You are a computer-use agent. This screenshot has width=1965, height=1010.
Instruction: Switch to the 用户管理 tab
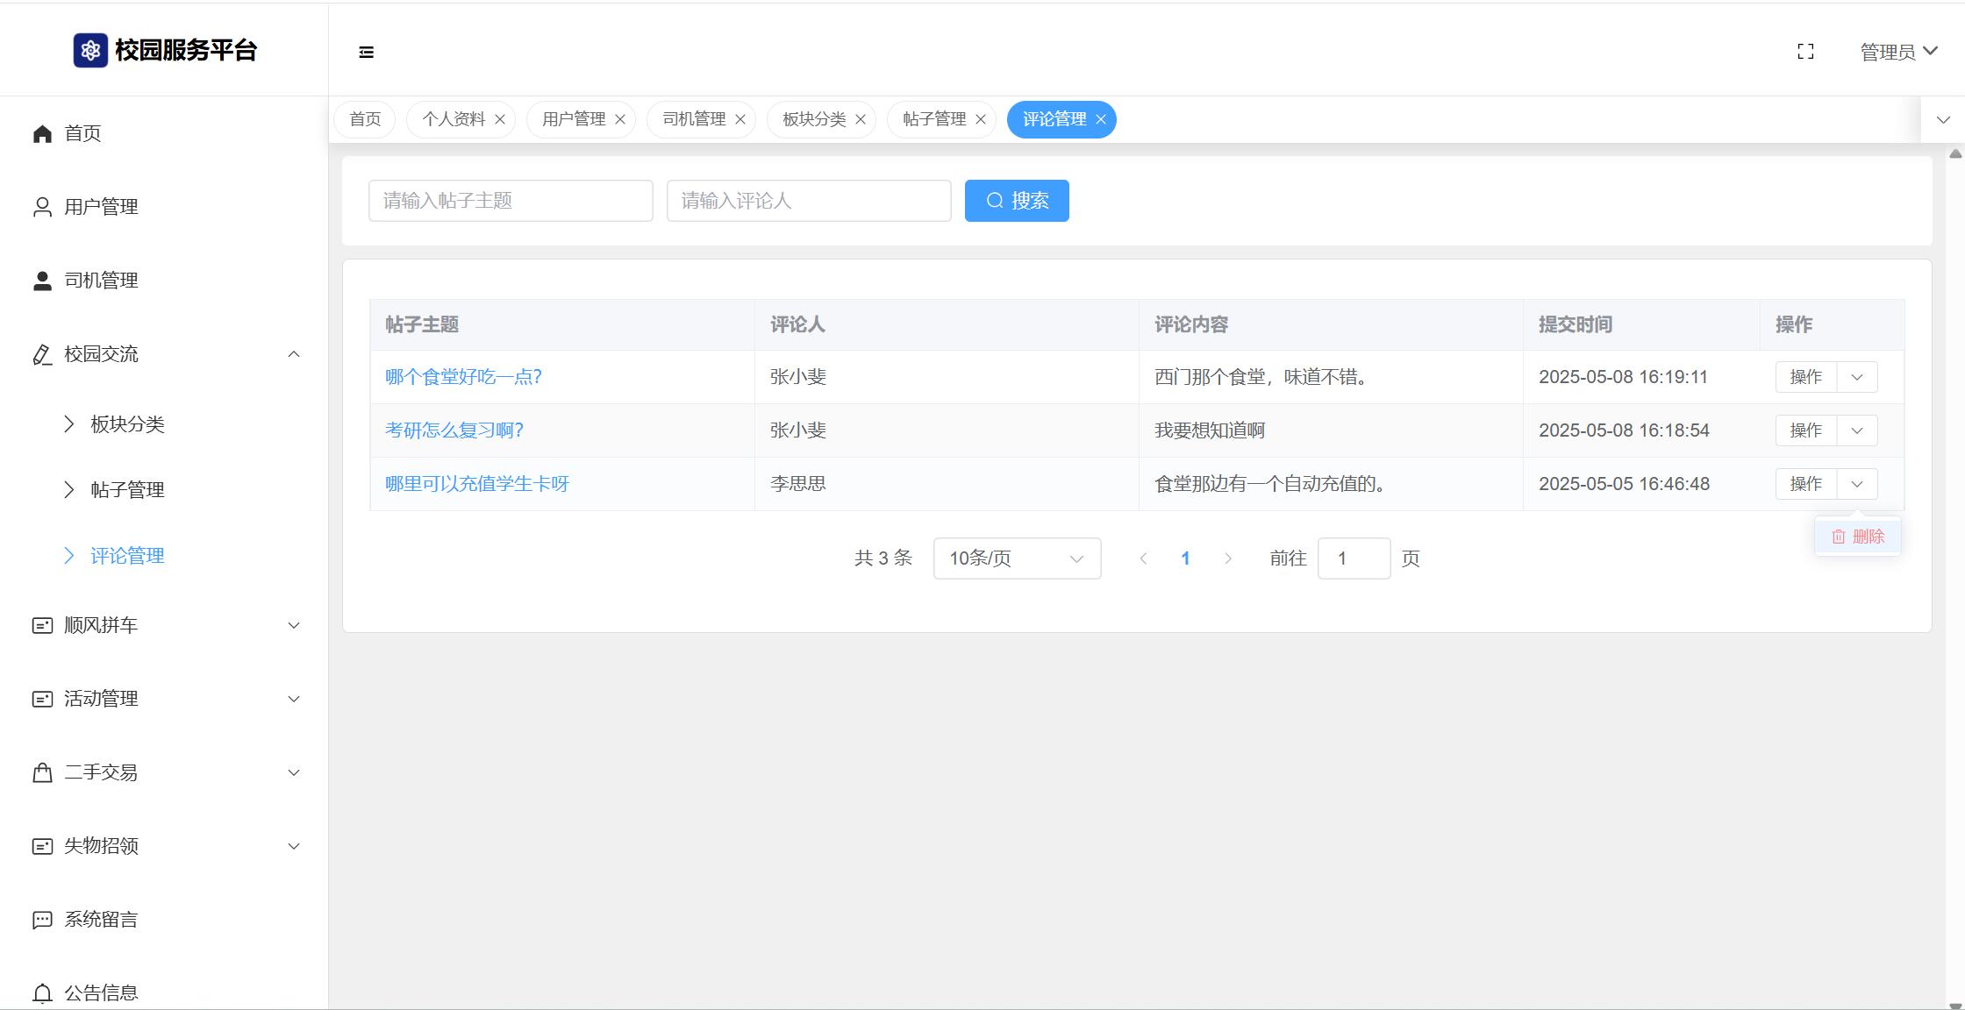573,119
